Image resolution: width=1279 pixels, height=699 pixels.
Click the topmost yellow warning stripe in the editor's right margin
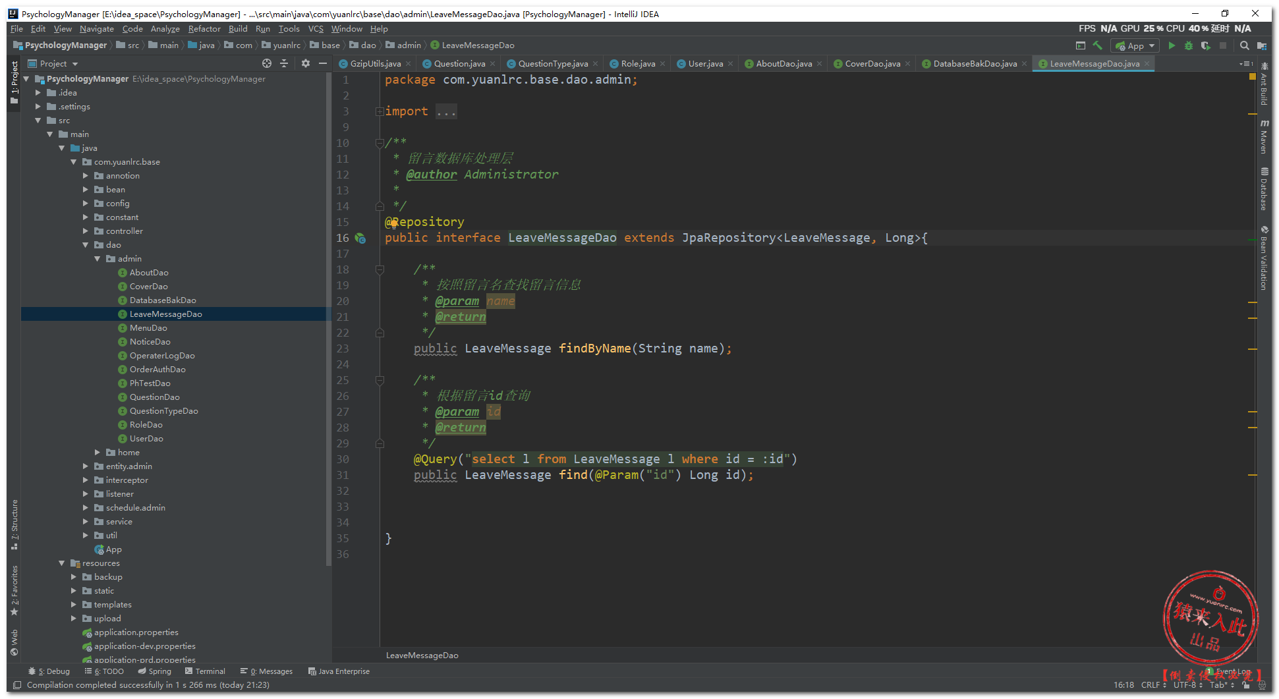tap(1253, 114)
